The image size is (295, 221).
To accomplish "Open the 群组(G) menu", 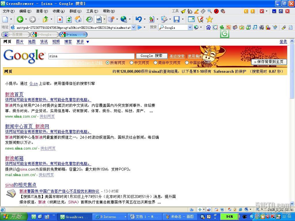I will pyautogui.click(x=75, y=11).
